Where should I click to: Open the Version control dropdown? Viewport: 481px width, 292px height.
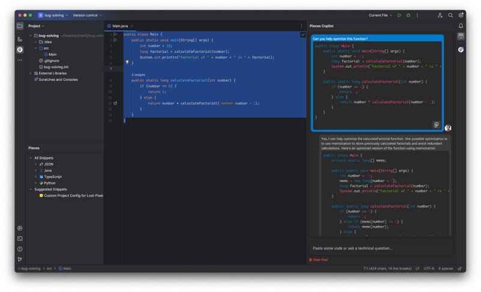87,15
